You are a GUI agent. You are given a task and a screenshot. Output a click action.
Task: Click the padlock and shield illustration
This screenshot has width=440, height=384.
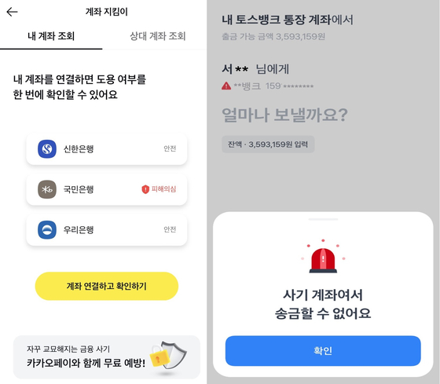(x=168, y=357)
